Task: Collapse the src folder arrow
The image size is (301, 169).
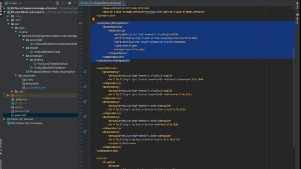Action: pos(8,24)
